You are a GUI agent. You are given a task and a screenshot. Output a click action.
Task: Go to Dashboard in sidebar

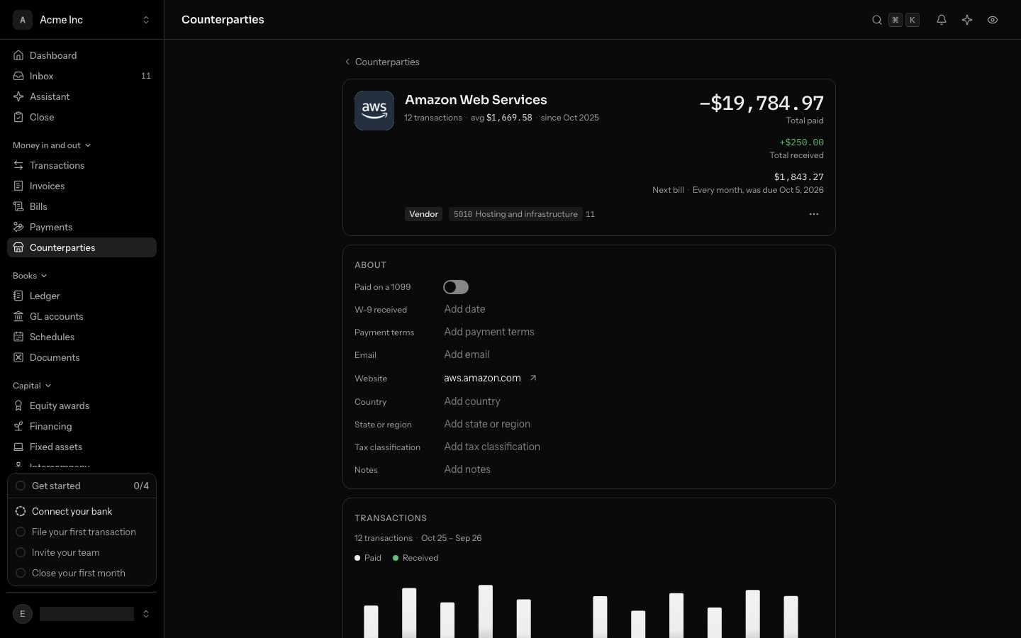pos(82,55)
